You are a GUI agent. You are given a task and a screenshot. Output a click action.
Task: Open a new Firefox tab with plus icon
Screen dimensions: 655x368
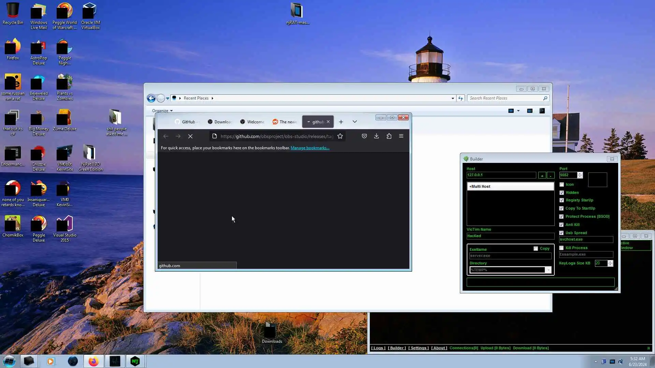coord(341,122)
